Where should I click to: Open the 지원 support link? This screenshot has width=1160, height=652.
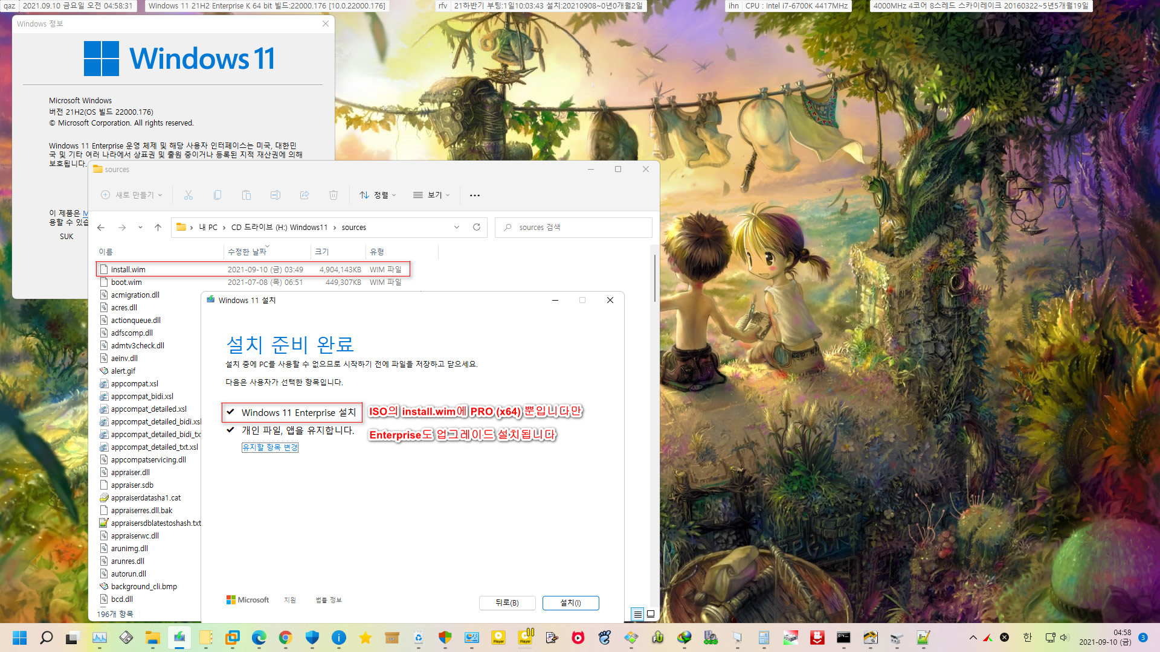click(x=290, y=600)
